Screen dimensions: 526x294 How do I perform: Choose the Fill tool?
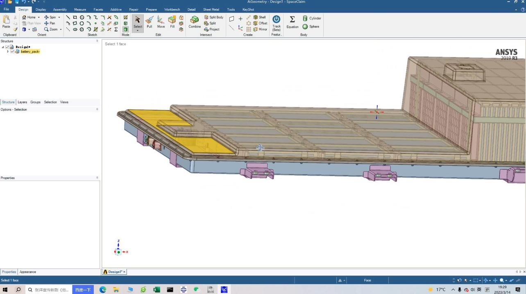pyautogui.click(x=172, y=22)
